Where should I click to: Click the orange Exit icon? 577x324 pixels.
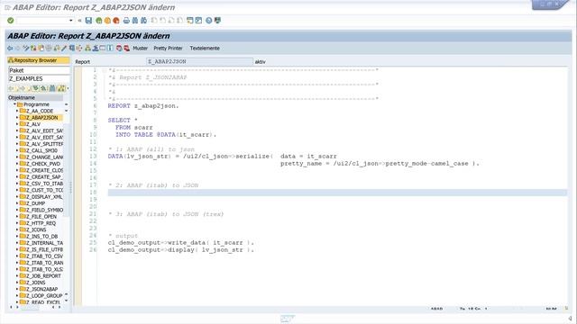click(107, 21)
